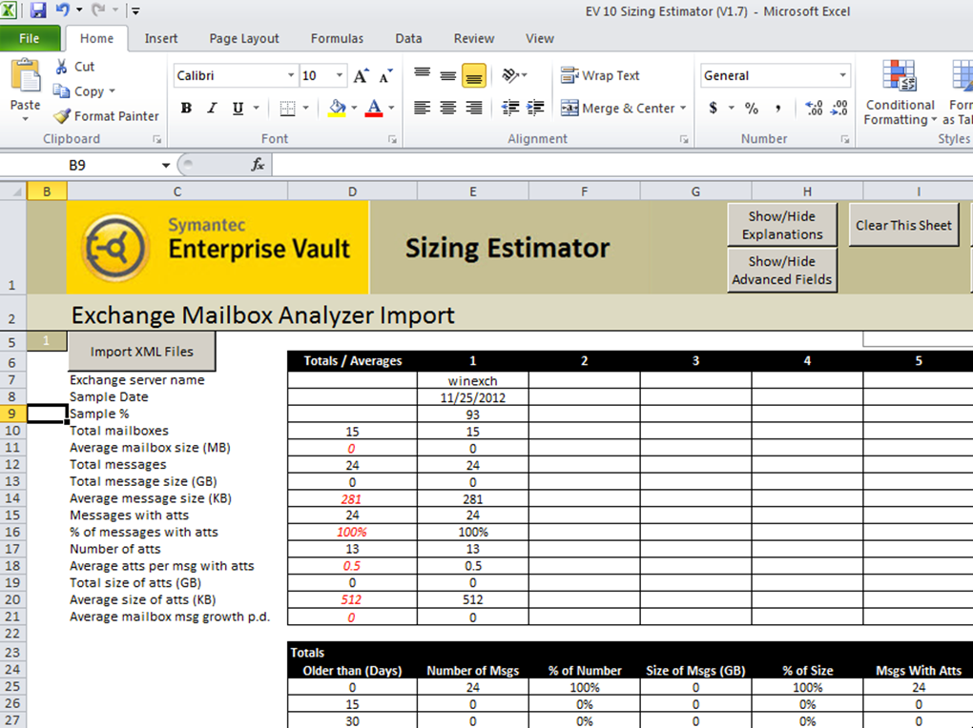Toggle Underline formatting
The height and width of the screenshot is (728, 973).
pos(238,108)
